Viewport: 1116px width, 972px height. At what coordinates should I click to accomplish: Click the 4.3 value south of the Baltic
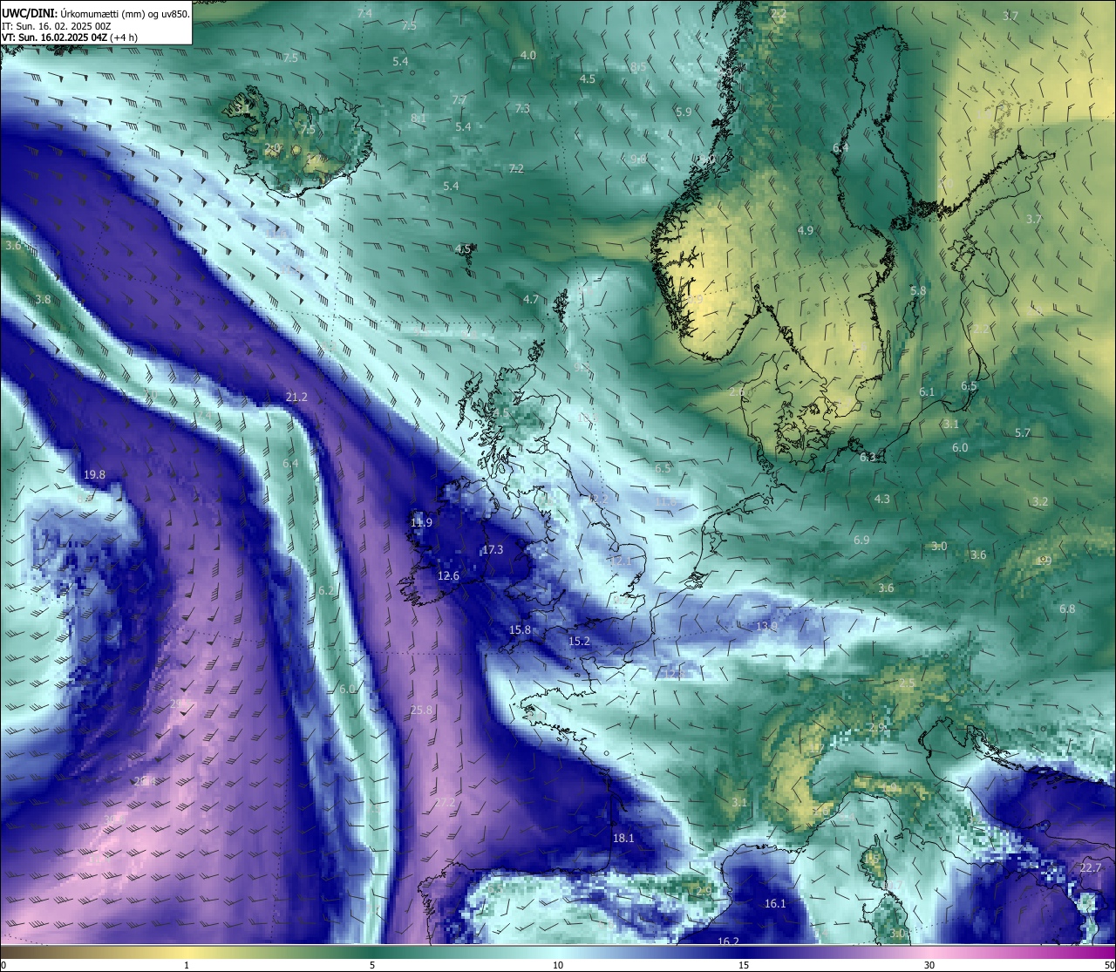(x=882, y=500)
